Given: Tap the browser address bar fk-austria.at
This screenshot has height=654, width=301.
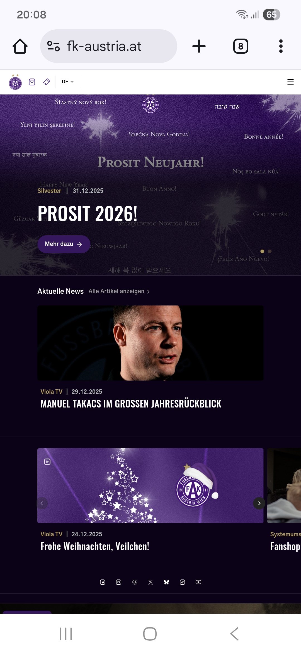Looking at the screenshot, I should [109, 46].
